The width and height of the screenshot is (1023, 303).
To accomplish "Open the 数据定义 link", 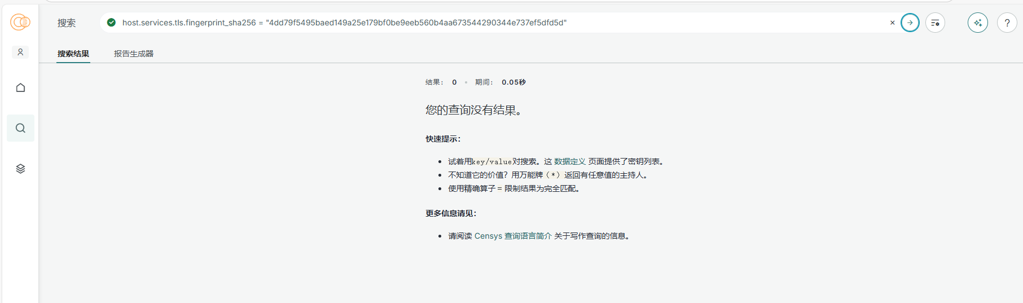I will (570, 161).
